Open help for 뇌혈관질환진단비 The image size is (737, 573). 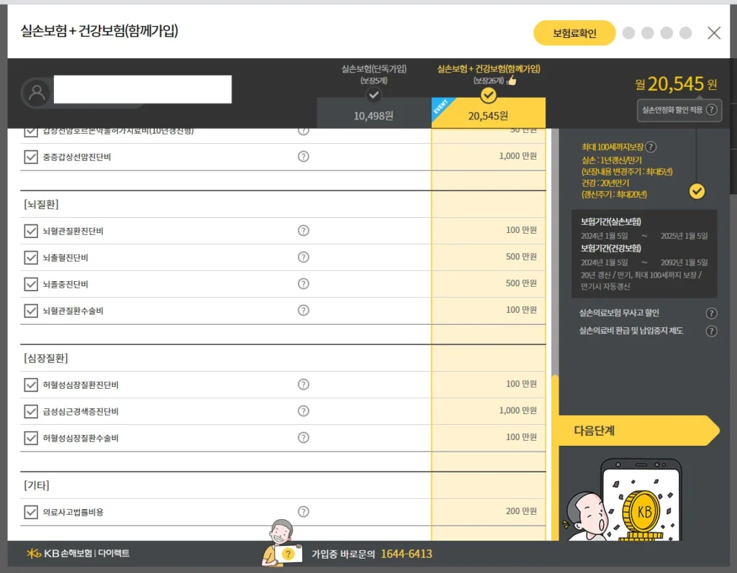click(x=303, y=231)
